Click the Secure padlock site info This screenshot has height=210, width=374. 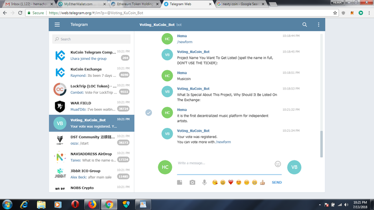click(36, 13)
